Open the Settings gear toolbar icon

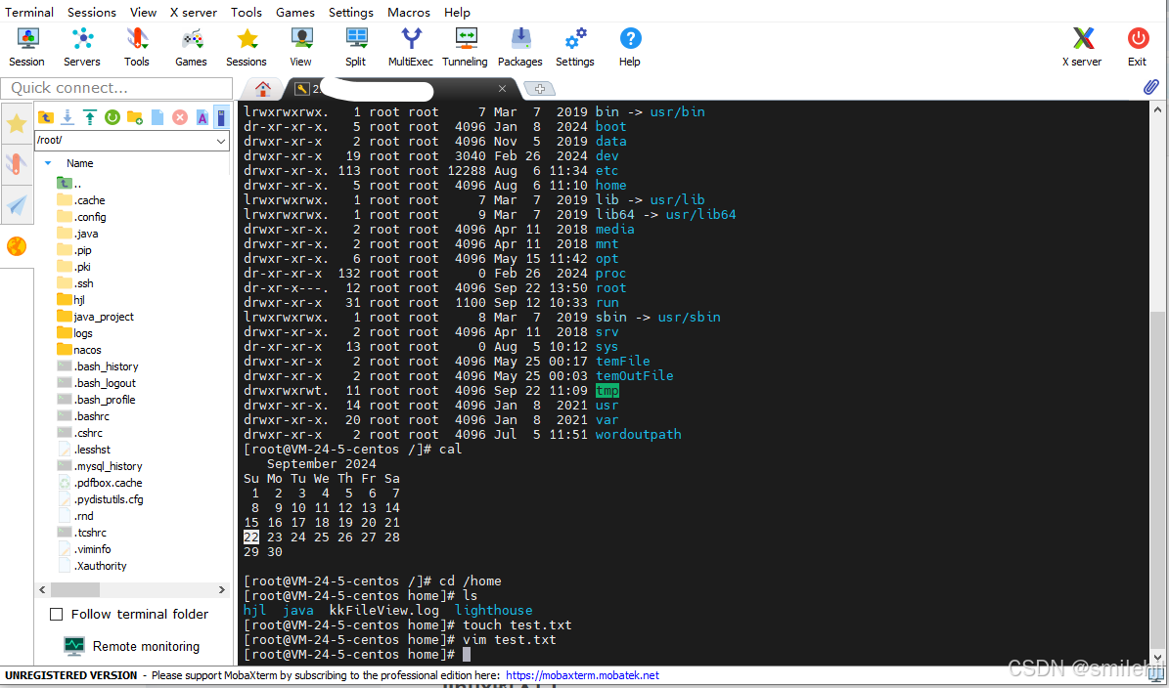[x=575, y=48]
